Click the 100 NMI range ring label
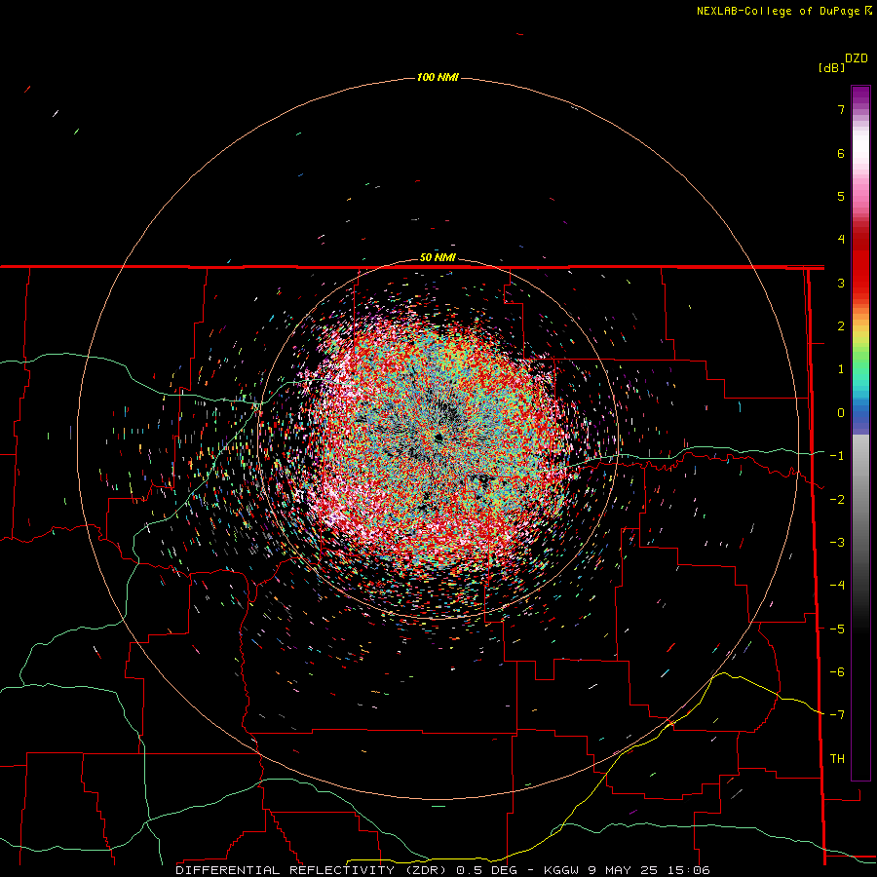 (438, 77)
